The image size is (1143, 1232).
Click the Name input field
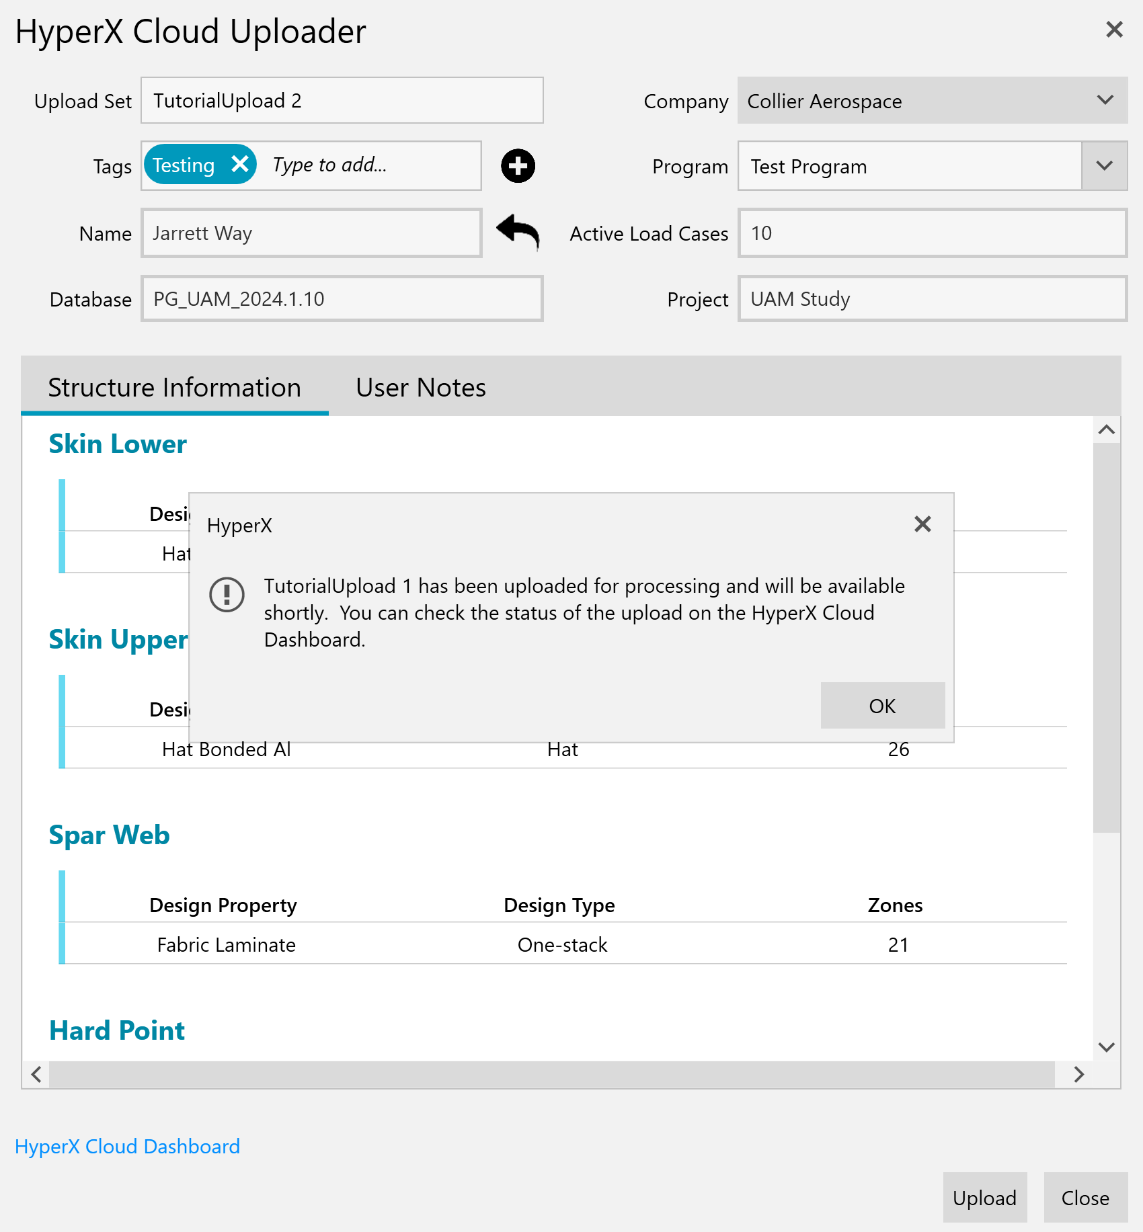coord(311,233)
